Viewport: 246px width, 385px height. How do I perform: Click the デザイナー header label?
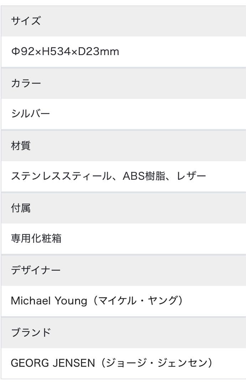pos(36,270)
